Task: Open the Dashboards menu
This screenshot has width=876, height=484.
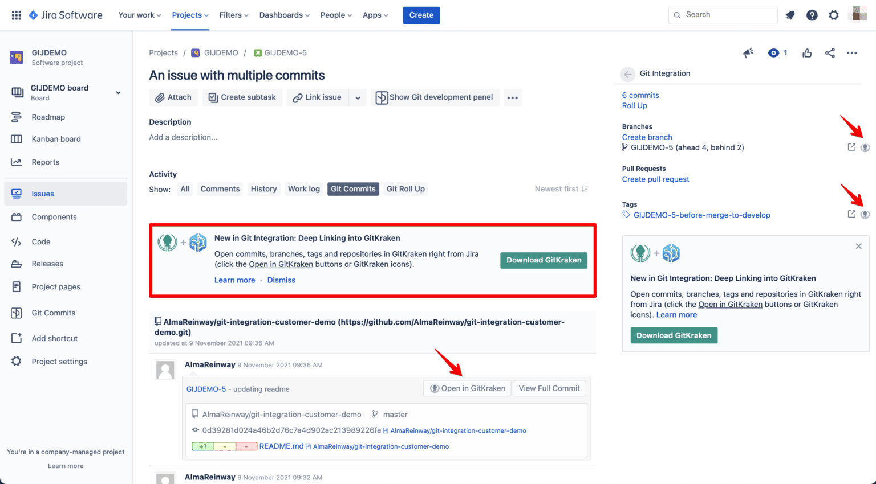Action: pos(283,15)
